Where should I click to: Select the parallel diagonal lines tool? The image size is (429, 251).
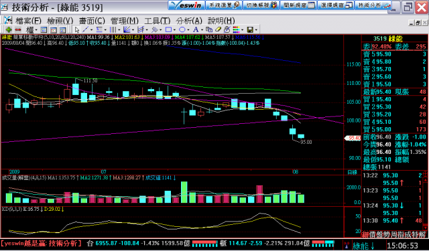(x=155, y=29)
